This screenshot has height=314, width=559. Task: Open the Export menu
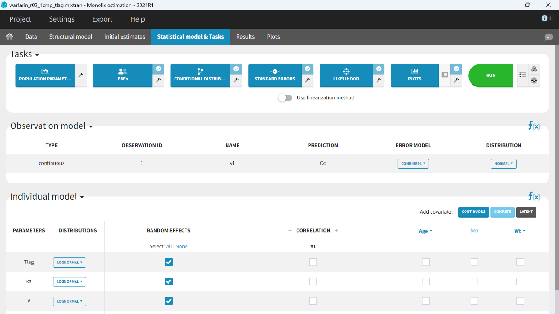[x=102, y=19]
